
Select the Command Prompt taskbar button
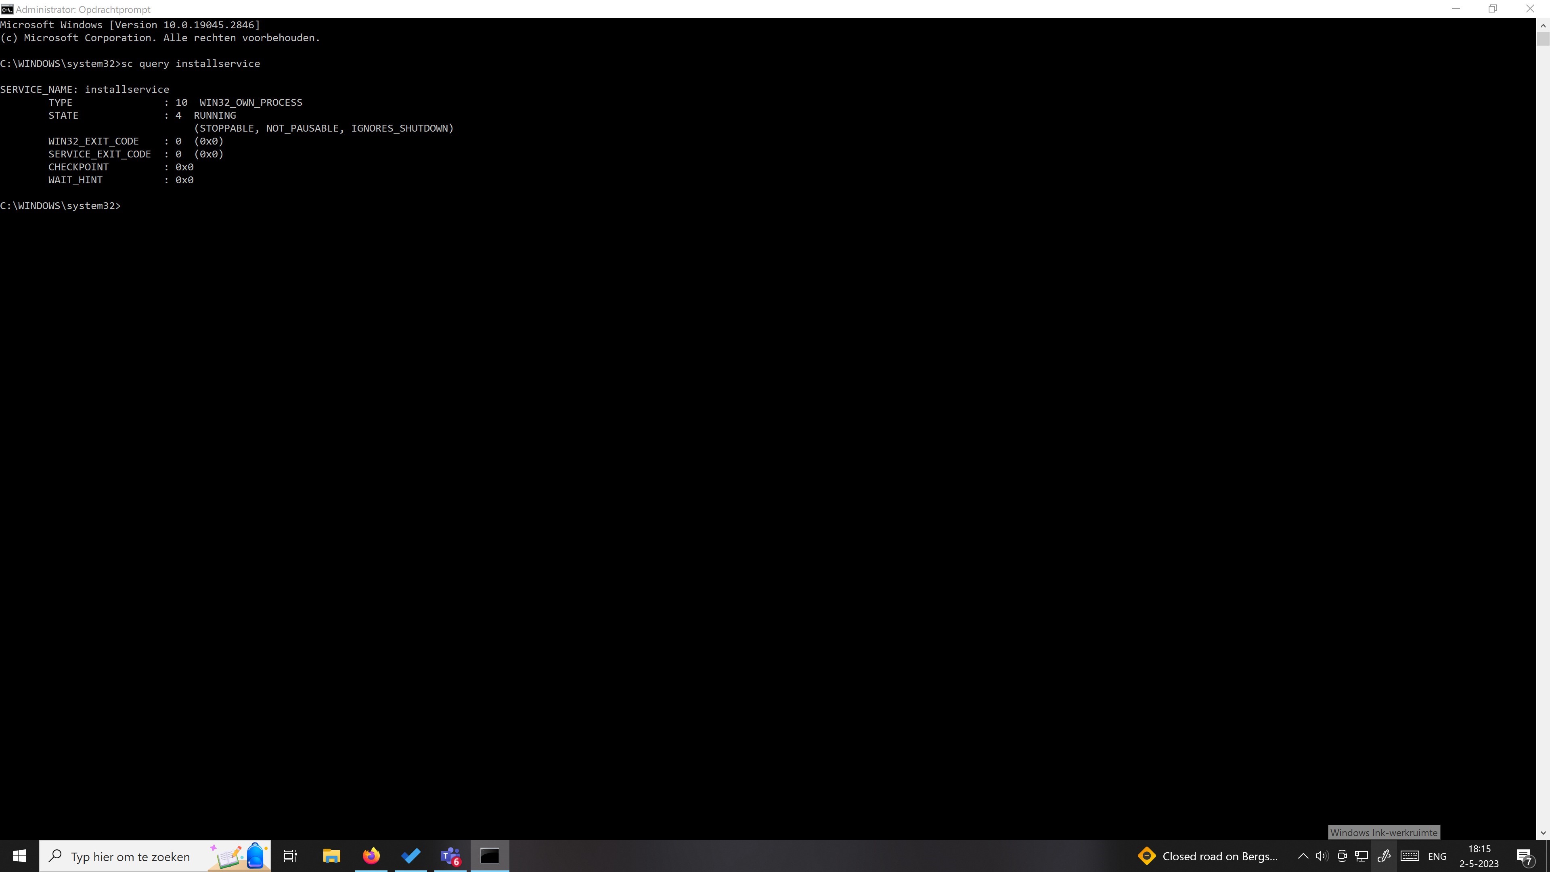490,856
